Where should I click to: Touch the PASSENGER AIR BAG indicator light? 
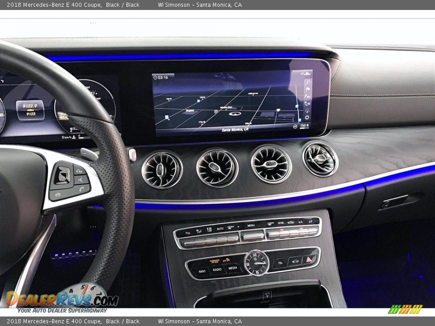(215, 261)
